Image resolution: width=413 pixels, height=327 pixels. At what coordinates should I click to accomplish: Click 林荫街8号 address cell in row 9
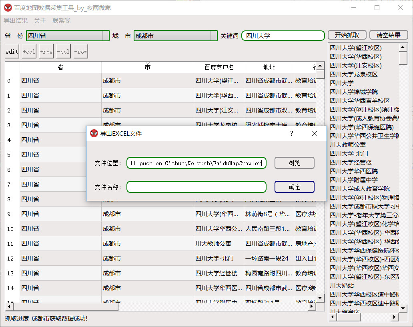[269, 214]
